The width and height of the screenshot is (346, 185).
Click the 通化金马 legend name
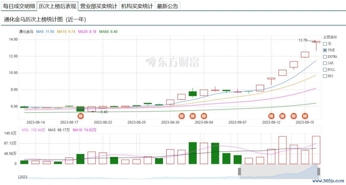26,32
